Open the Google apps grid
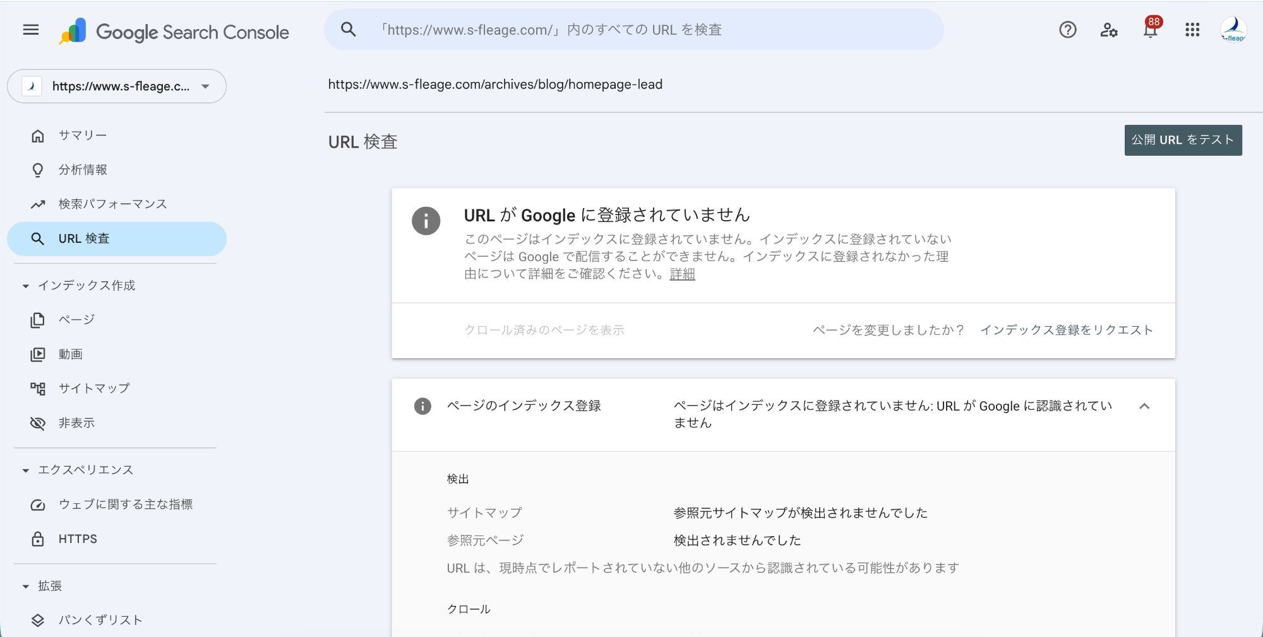 [1192, 30]
